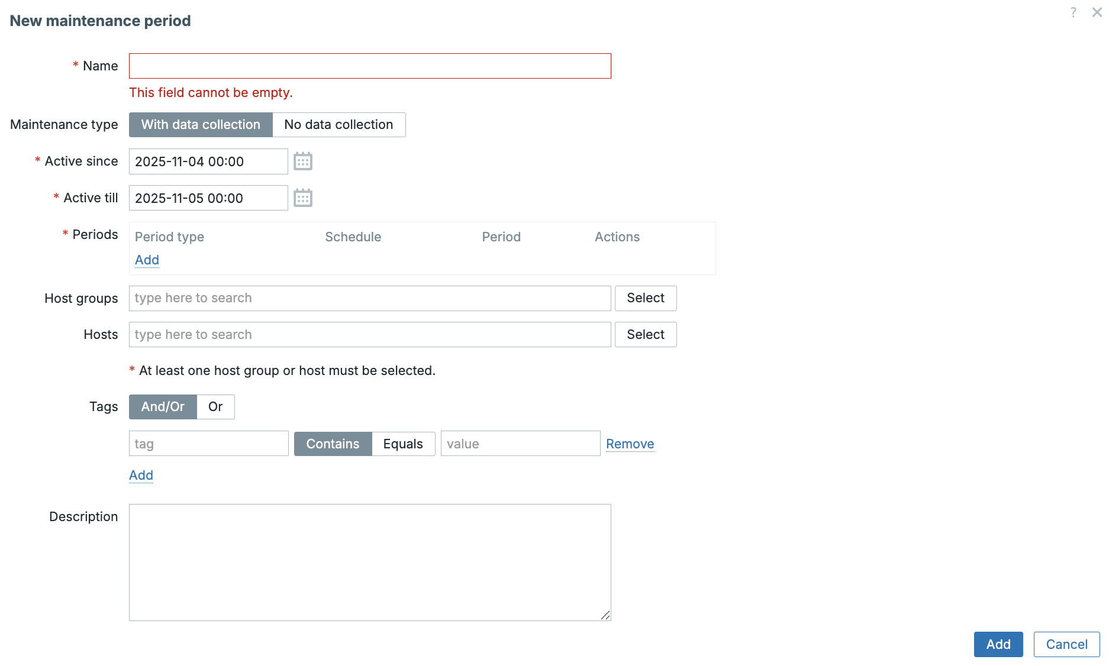Viewport: 1109px width, 666px height.
Task: Click Select button for Hosts
Action: 645,335
